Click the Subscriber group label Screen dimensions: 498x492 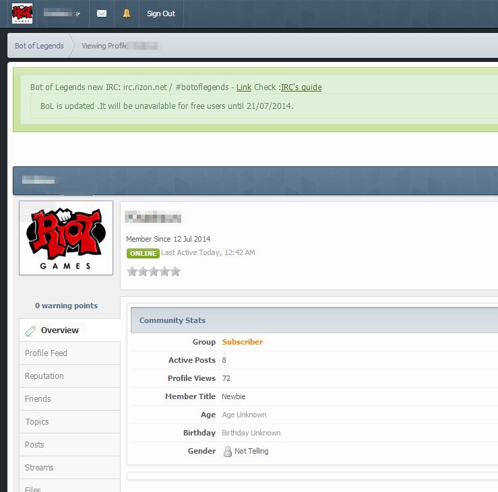243,342
